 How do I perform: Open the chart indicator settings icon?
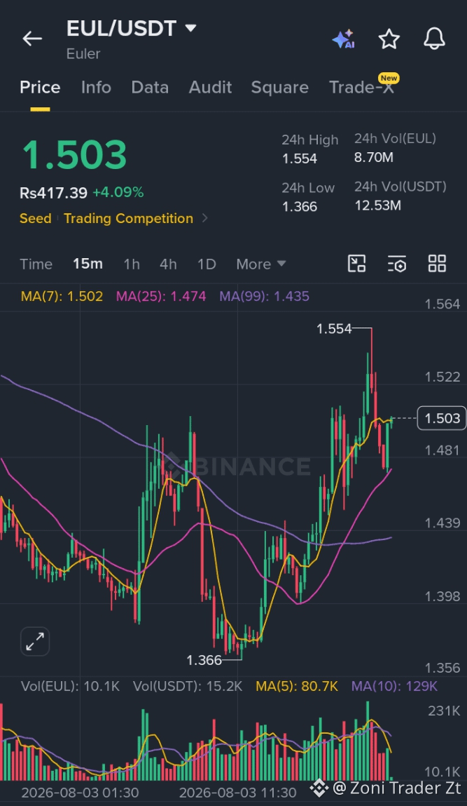397,264
